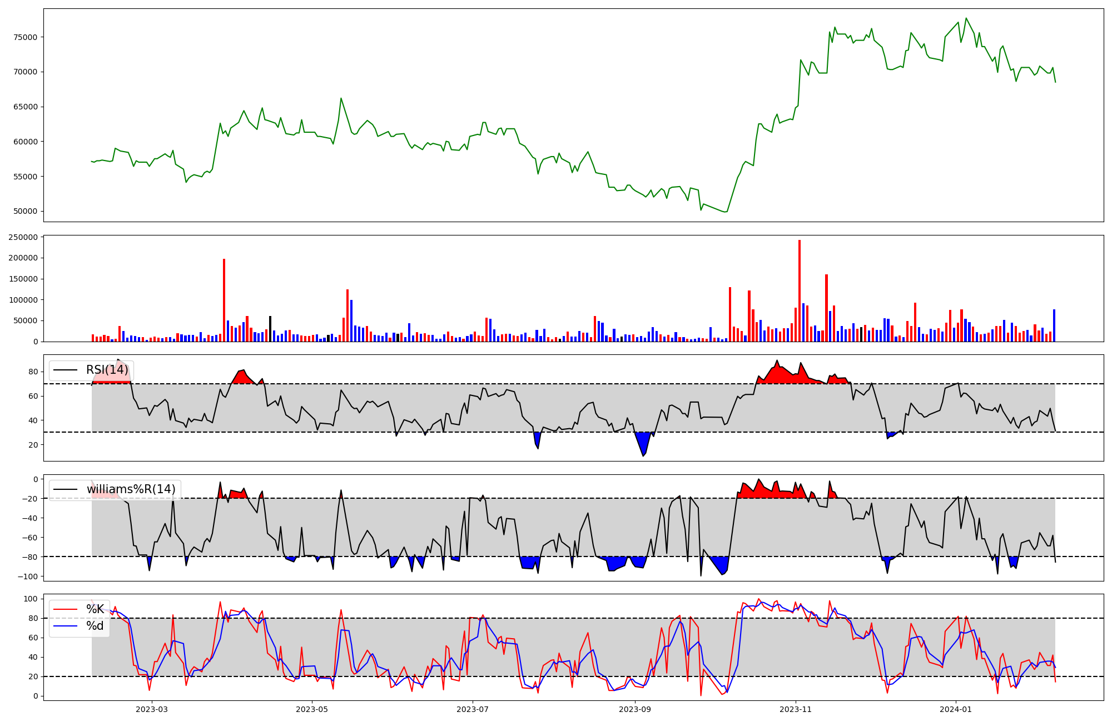The image size is (1112, 722).
Task: Click the -100 tick on the Williams %R axis
Action: [28, 576]
